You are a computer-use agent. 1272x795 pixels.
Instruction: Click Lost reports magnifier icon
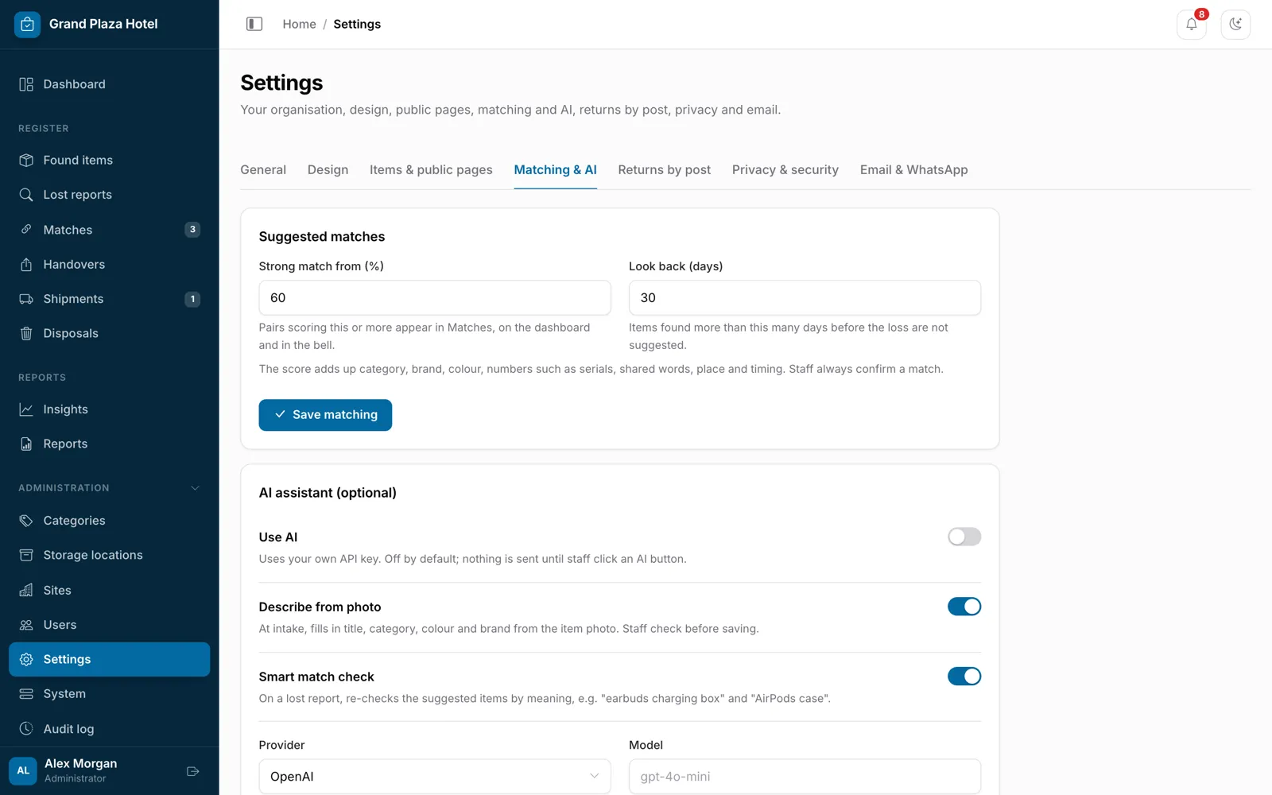coord(26,195)
